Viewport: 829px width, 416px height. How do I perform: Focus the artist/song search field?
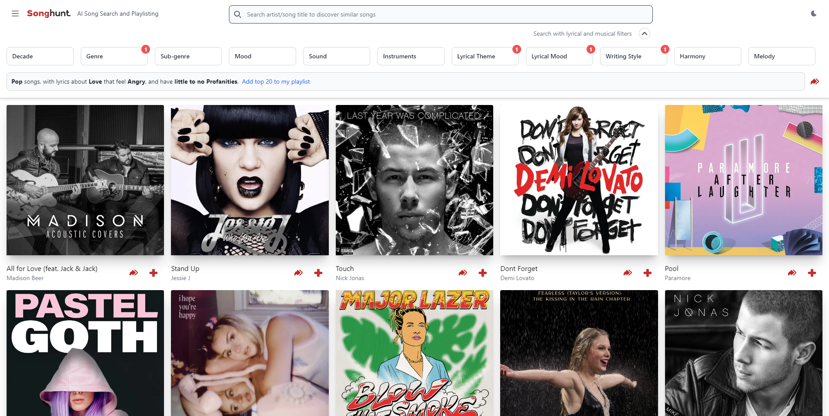coord(440,14)
